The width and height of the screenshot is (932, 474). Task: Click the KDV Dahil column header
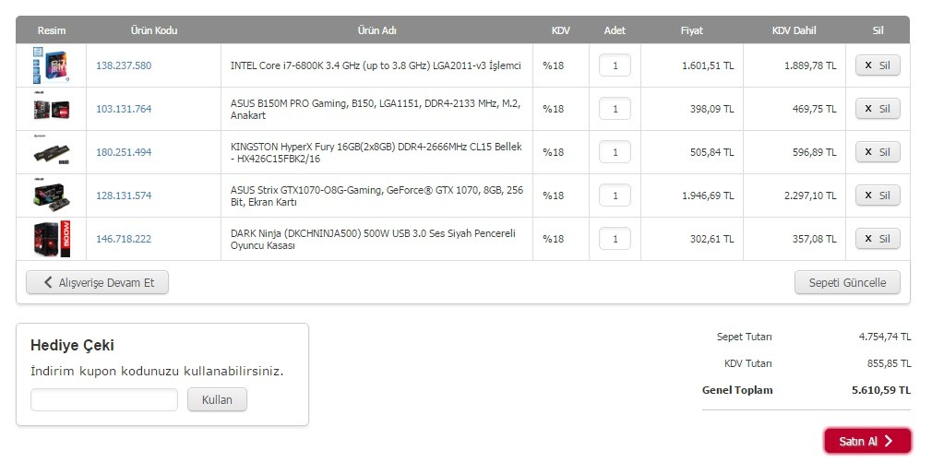pos(795,30)
